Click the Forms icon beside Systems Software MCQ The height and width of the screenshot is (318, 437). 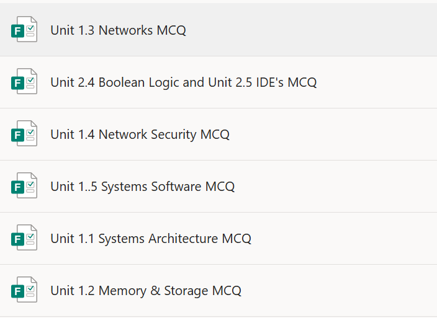(x=24, y=186)
